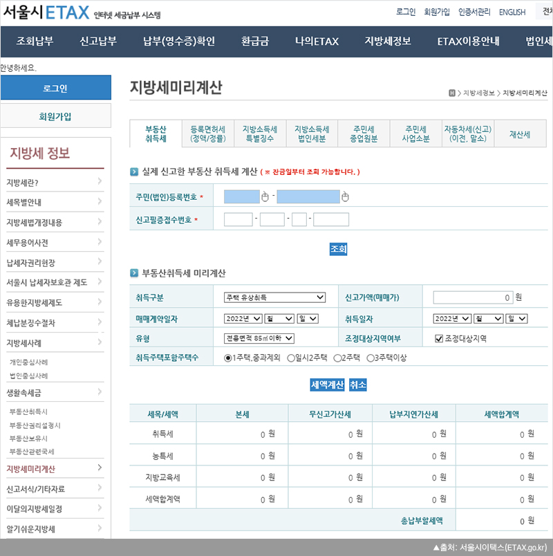Switch to the 주민세 종업원분 tab

tap(364, 133)
